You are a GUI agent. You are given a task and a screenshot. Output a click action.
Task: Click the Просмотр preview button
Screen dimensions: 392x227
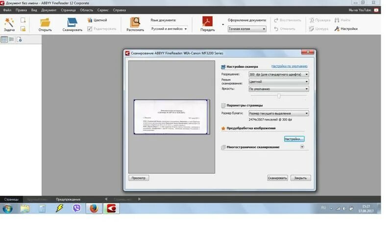tap(139, 178)
